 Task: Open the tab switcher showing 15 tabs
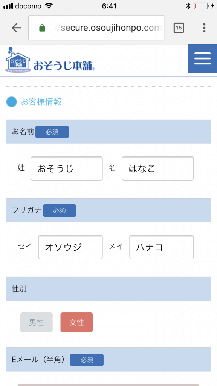179,28
